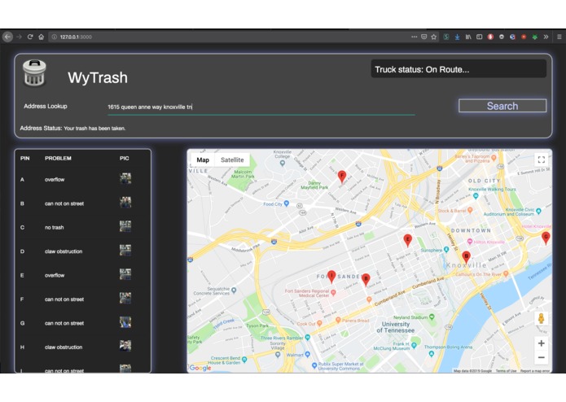Switch the map to Map view
Screen dimensions: 566x402
(x=203, y=159)
